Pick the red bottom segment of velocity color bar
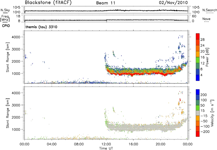The width and height of the screenshot is (217, 150). tap(198, 134)
